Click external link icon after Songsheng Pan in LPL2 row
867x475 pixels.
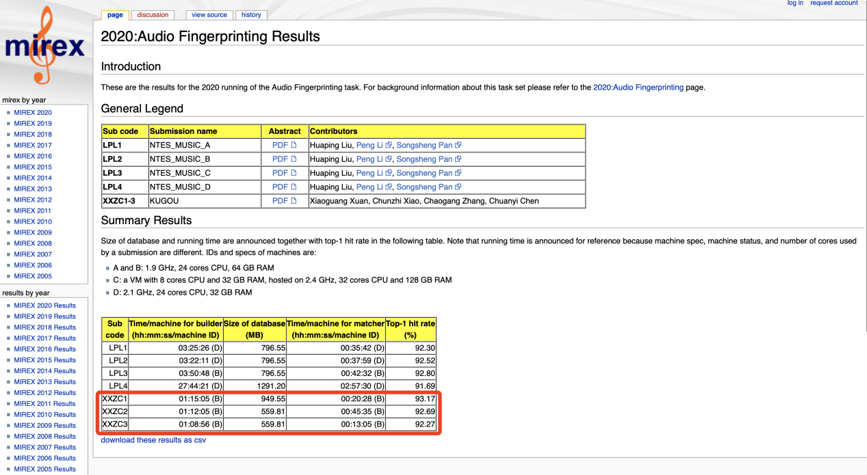[x=458, y=159]
